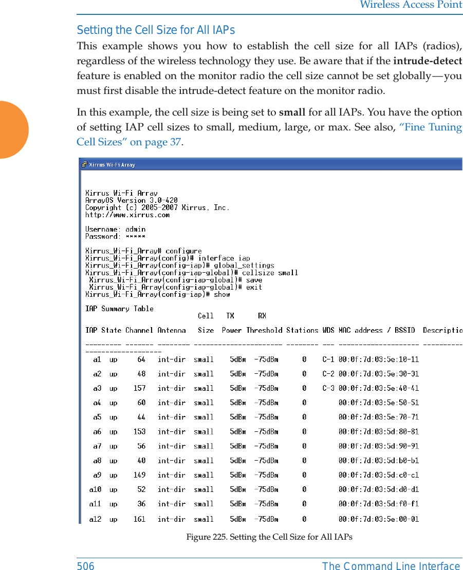Select the Setting the Cell Size heading
Image resolution: width=463 pixels, height=570 pixels.
pyautogui.click(x=156, y=30)
